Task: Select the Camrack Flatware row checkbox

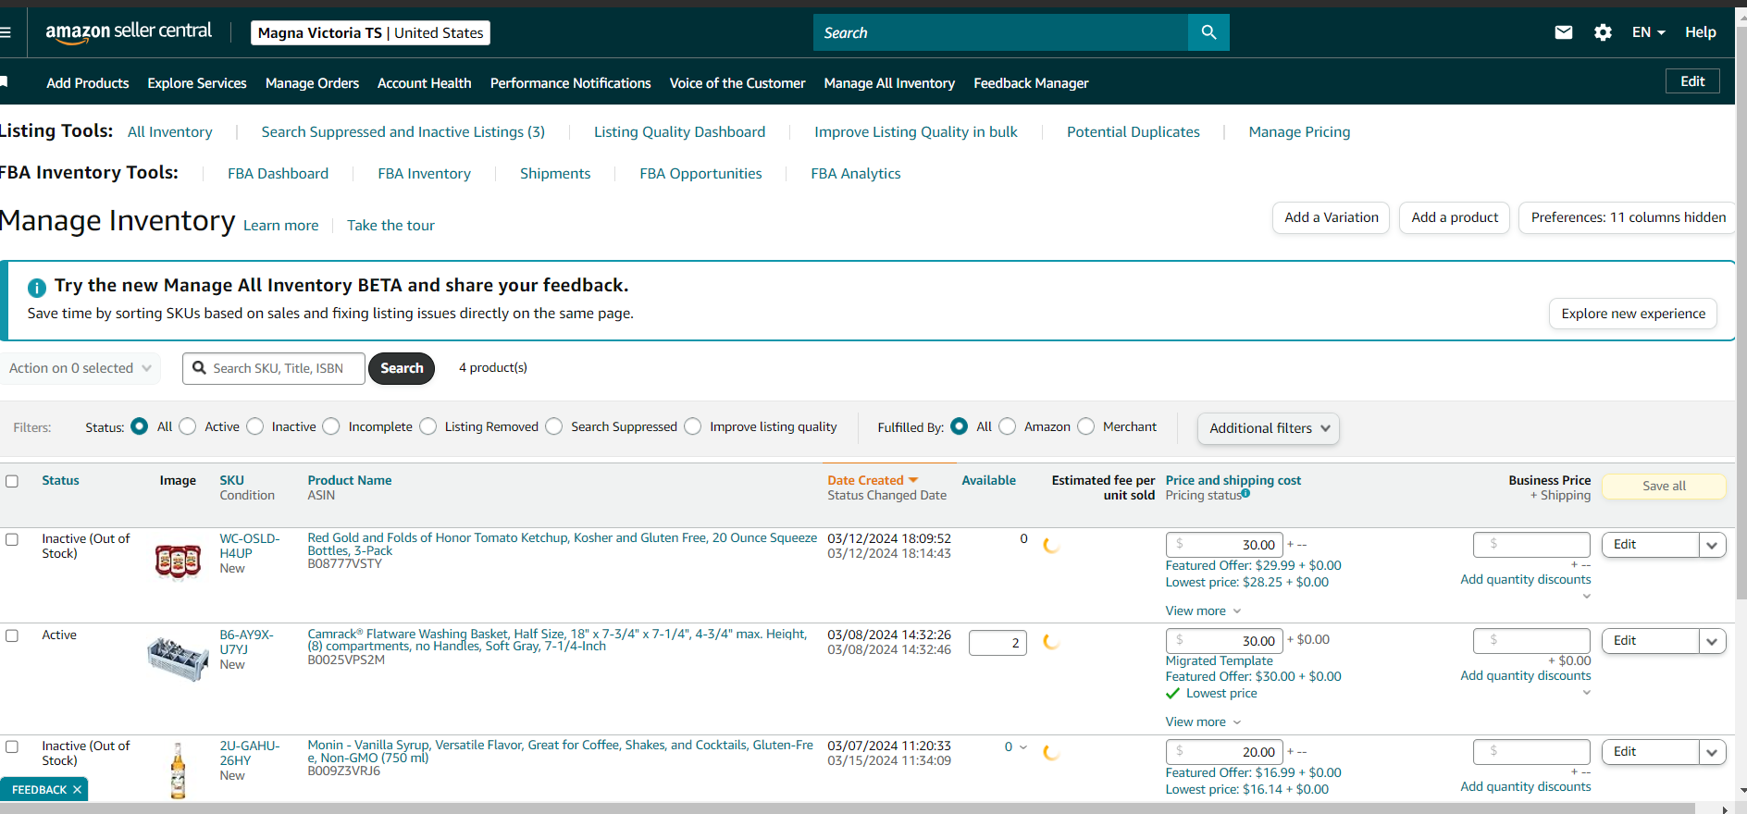Action: [x=12, y=635]
